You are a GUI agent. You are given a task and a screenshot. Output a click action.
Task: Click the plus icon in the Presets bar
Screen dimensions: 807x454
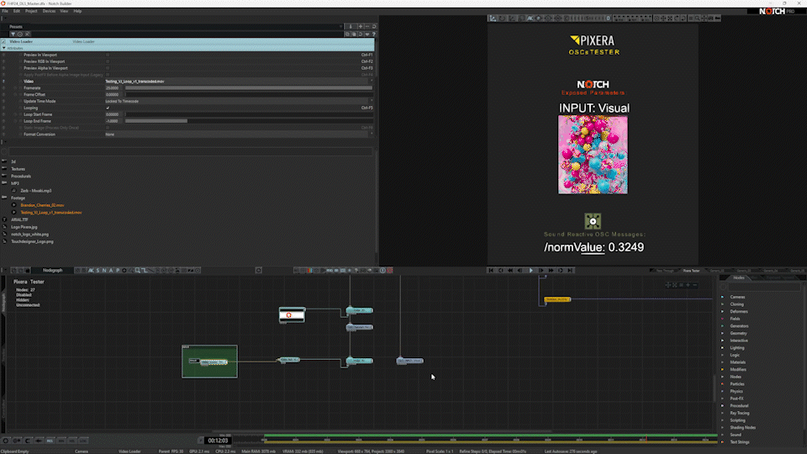(x=361, y=26)
